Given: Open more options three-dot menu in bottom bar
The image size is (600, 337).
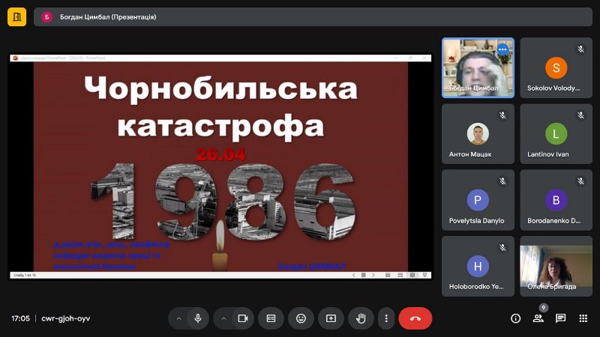Looking at the screenshot, I should click(x=385, y=318).
